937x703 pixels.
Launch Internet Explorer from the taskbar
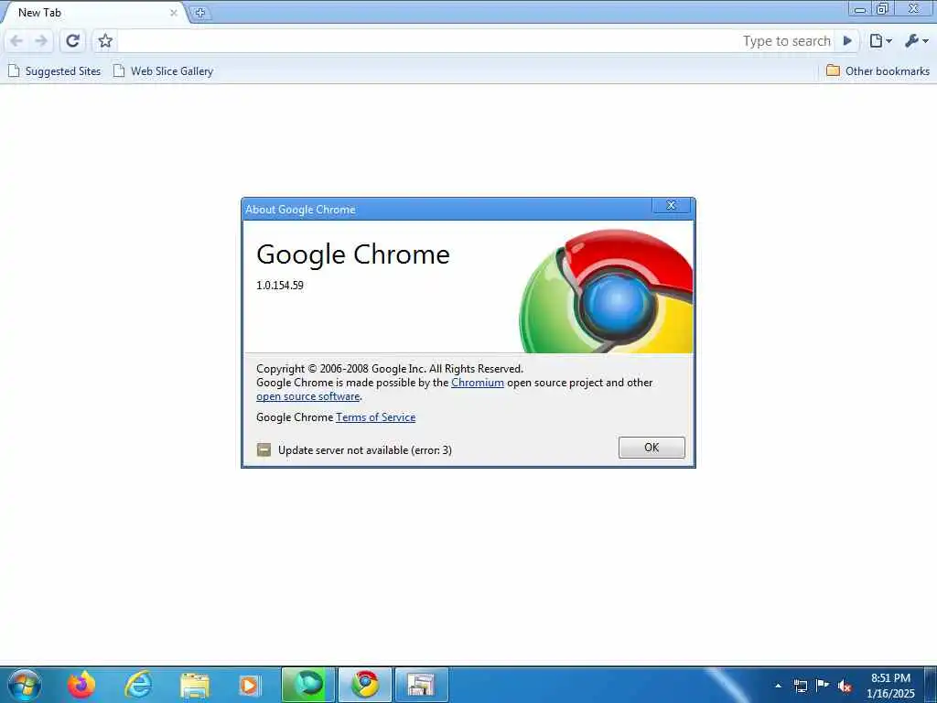138,685
